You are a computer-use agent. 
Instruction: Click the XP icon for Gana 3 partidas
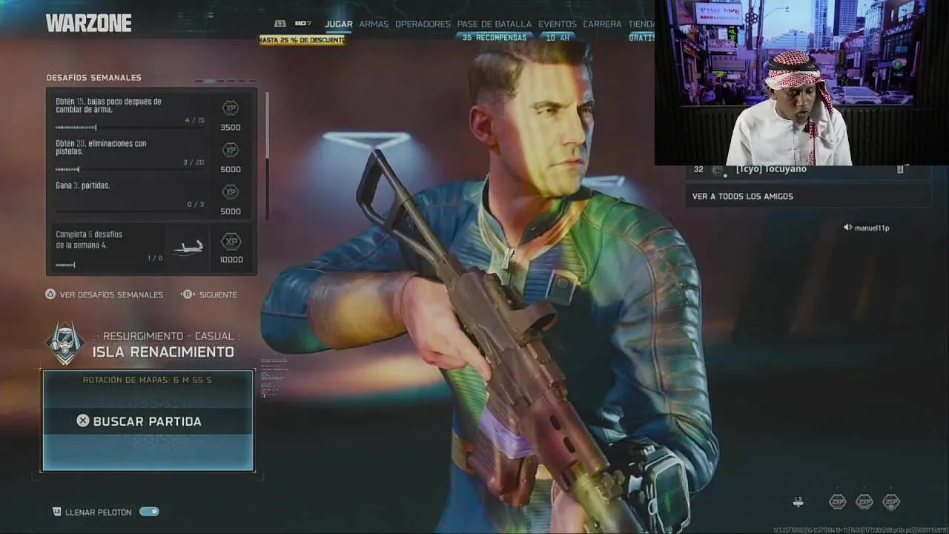231,192
